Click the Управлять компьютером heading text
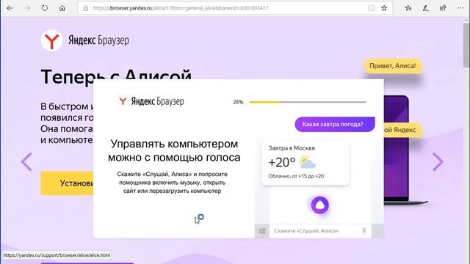 tap(174, 150)
